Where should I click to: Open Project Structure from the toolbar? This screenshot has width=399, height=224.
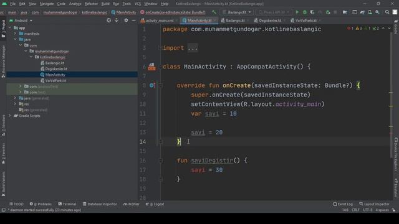click(345, 12)
